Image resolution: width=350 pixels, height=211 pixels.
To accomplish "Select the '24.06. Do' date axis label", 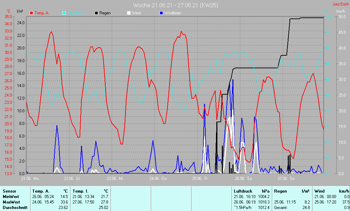I will coord(158,179).
